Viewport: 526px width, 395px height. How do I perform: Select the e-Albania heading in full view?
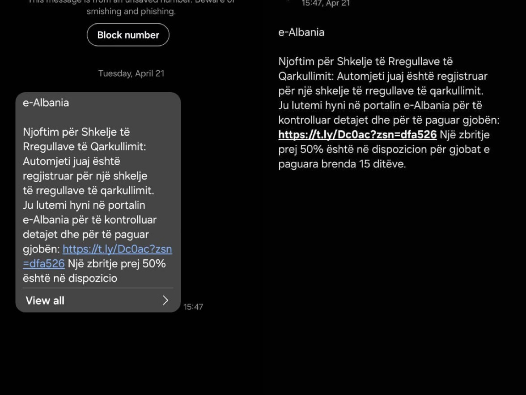(301, 32)
